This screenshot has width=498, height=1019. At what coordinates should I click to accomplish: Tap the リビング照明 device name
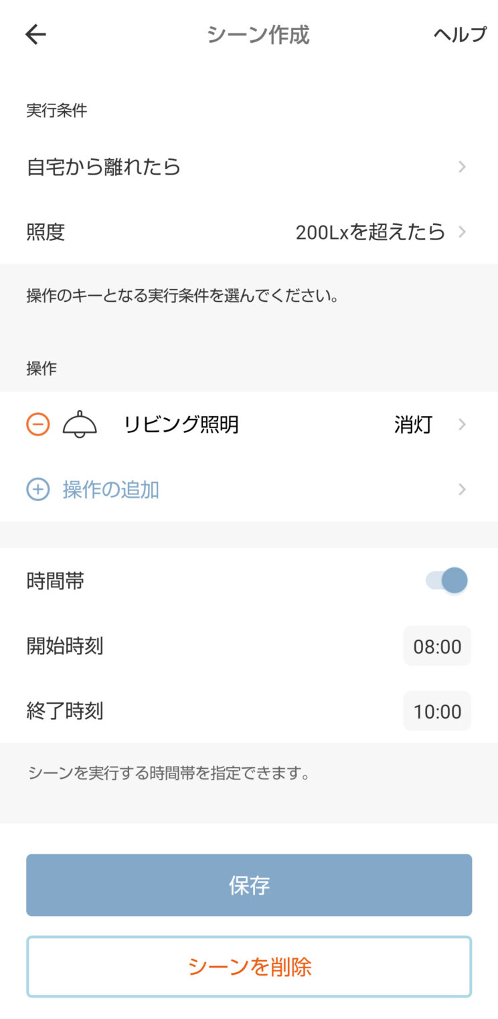click(x=181, y=424)
